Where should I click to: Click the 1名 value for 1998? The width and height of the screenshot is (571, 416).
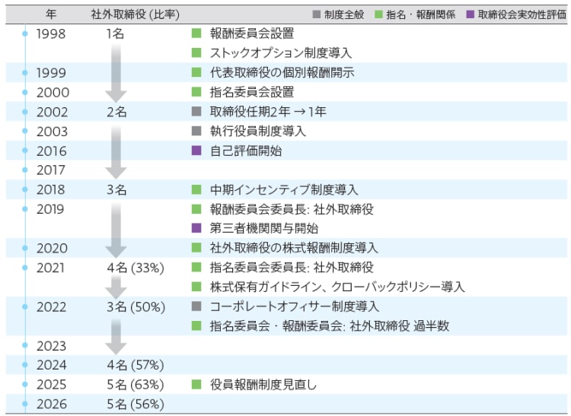click(116, 33)
